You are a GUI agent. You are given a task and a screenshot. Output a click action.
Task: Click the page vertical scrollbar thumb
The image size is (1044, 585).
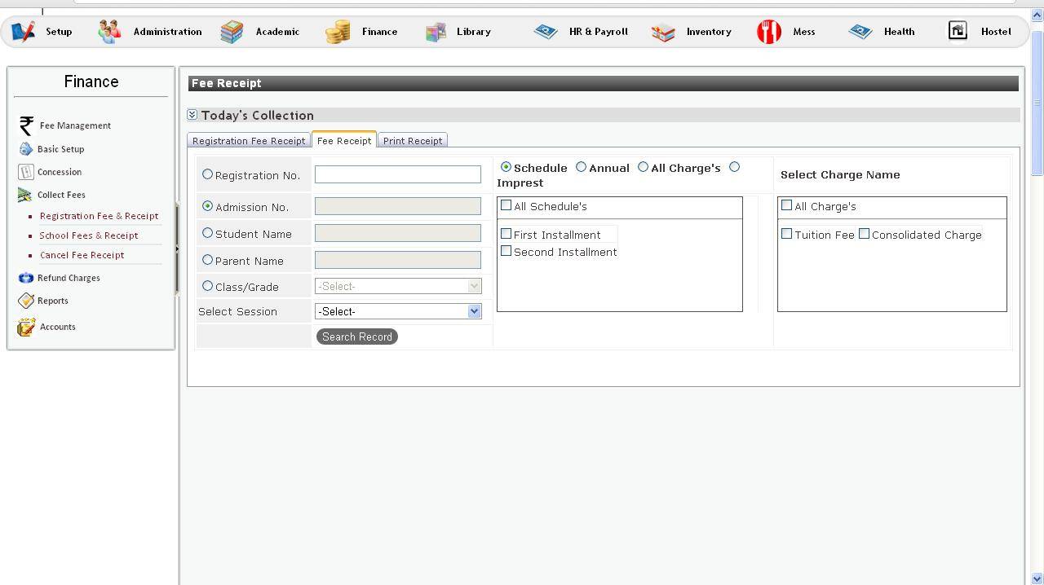(1037, 102)
